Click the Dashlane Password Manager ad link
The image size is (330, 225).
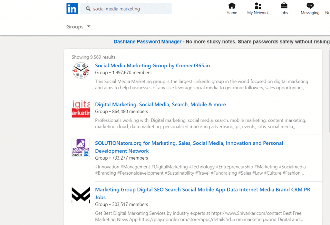[x=148, y=42]
